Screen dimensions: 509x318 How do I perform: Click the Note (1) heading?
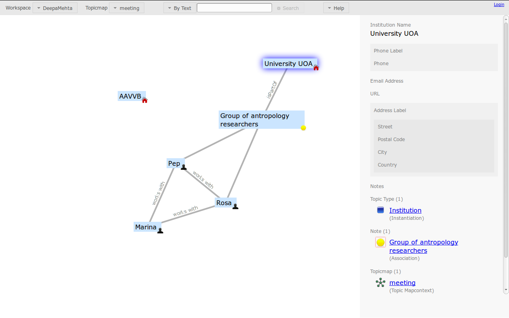380,231
